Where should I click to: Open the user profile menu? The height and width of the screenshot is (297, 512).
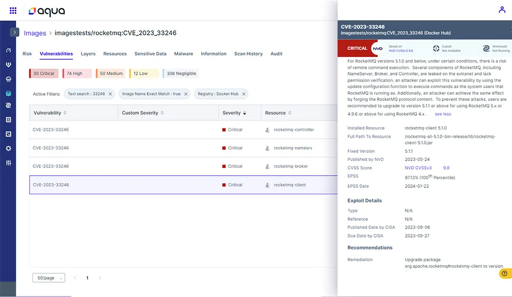tap(502, 10)
